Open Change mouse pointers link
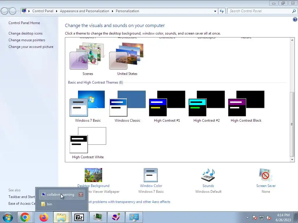The width and height of the screenshot is (298, 223). point(27,40)
